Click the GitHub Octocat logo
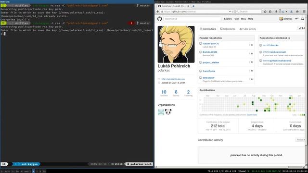Viewport: 308px width, 173px height. point(159,19)
